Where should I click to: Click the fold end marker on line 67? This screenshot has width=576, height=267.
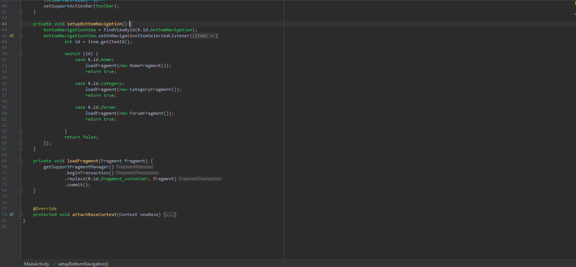click(x=21, y=149)
